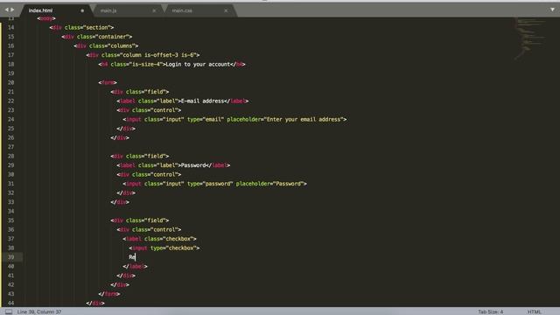
Task: Click the type="checkbox" input on line 38
Action: pyautogui.click(x=164, y=248)
